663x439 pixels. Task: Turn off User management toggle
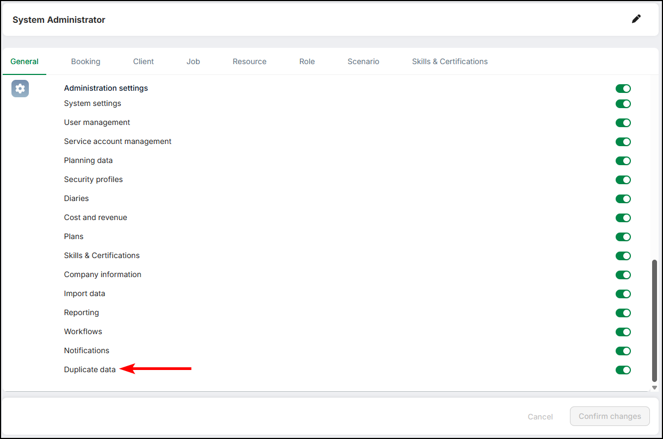point(623,123)
